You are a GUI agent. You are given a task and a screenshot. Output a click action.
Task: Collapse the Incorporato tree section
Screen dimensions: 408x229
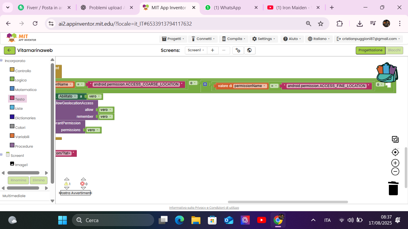pyautogui.click(x=1, y=61)
